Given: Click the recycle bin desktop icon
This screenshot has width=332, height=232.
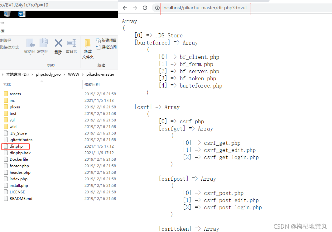Looking at the screenshot, I should click(x=7, y=14).
